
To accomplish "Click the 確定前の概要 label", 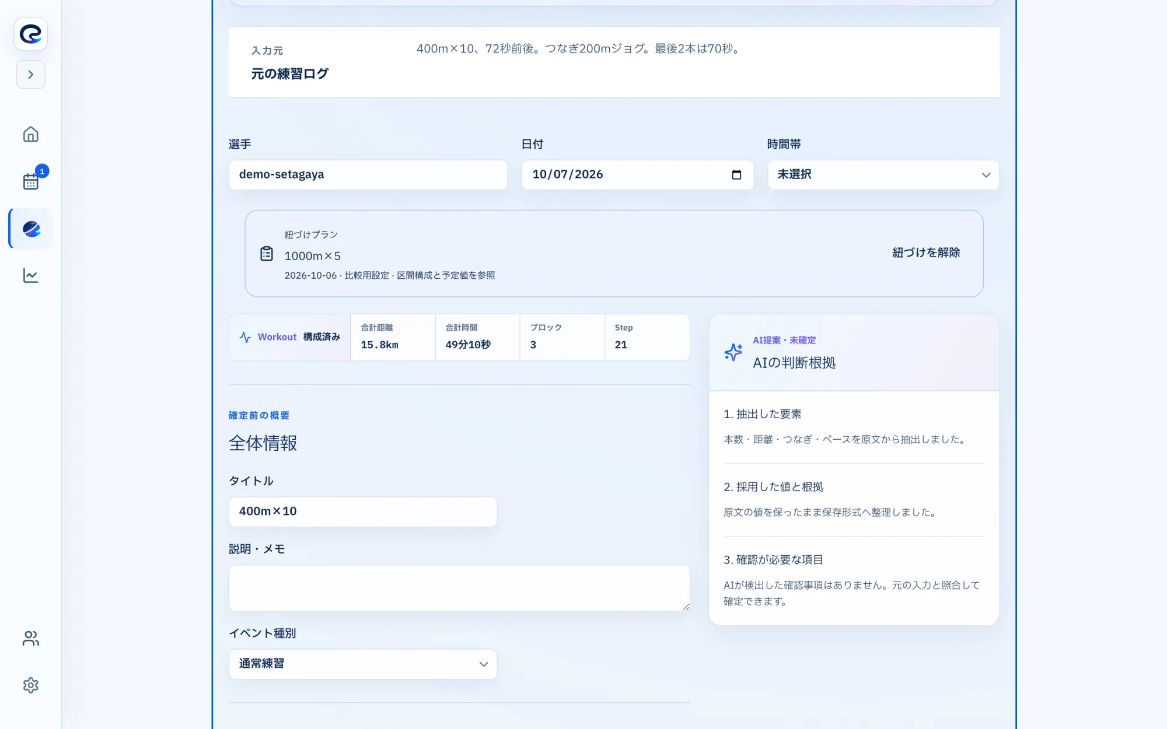I will pyautogui.click(x=259, y=415).
